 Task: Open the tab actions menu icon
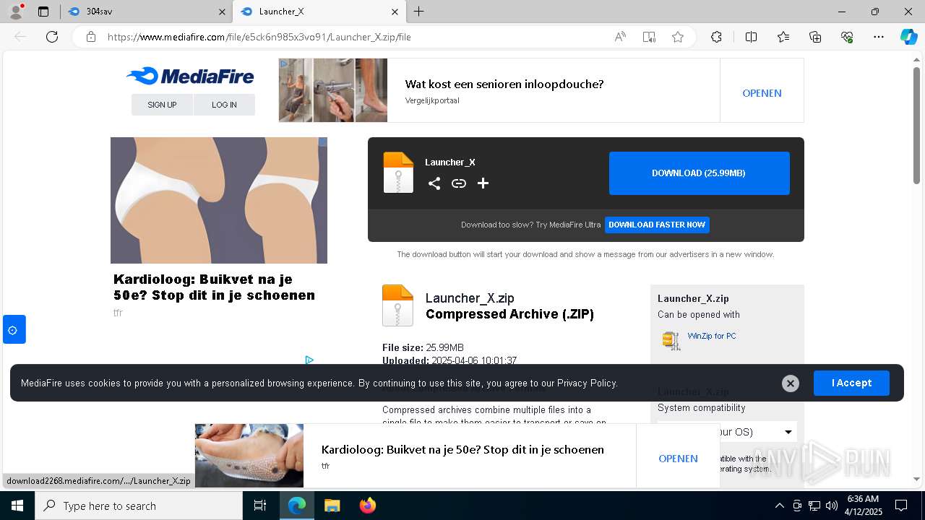(43, 12)
